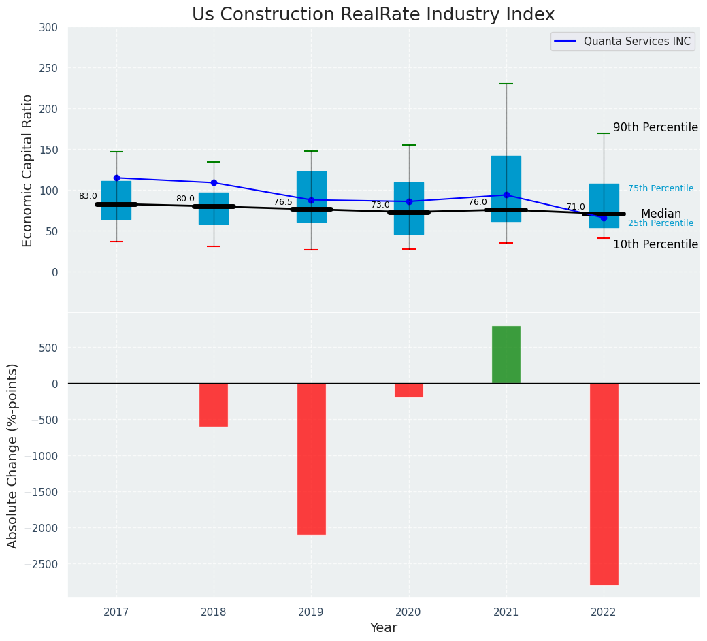Click the 25th Percentile label

pos(661,223)
